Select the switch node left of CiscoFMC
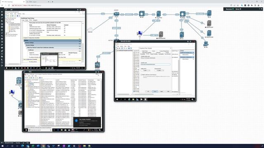The image size is (264, 148). click(142, 14)
